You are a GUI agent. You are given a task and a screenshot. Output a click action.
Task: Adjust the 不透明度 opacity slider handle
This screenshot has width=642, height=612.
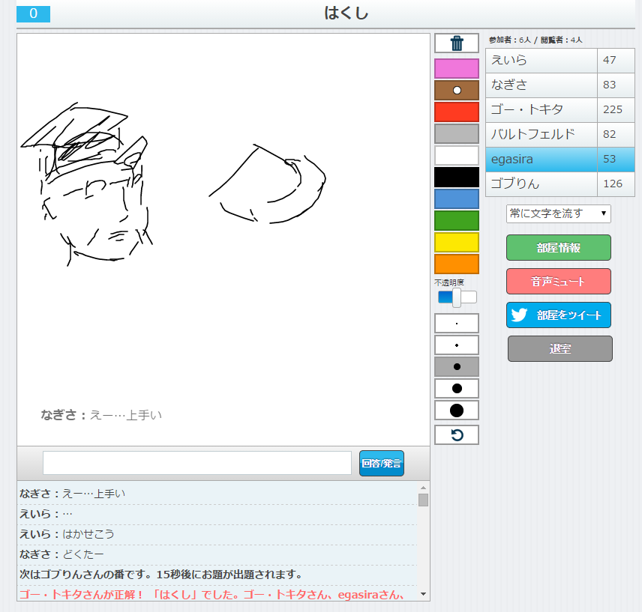tap(457, 297)
